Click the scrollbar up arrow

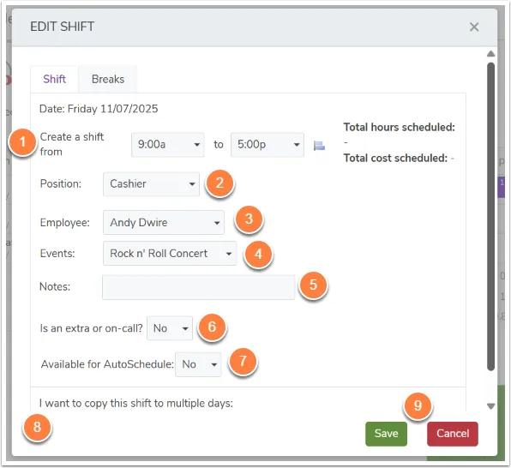click(x=490, y=54)
